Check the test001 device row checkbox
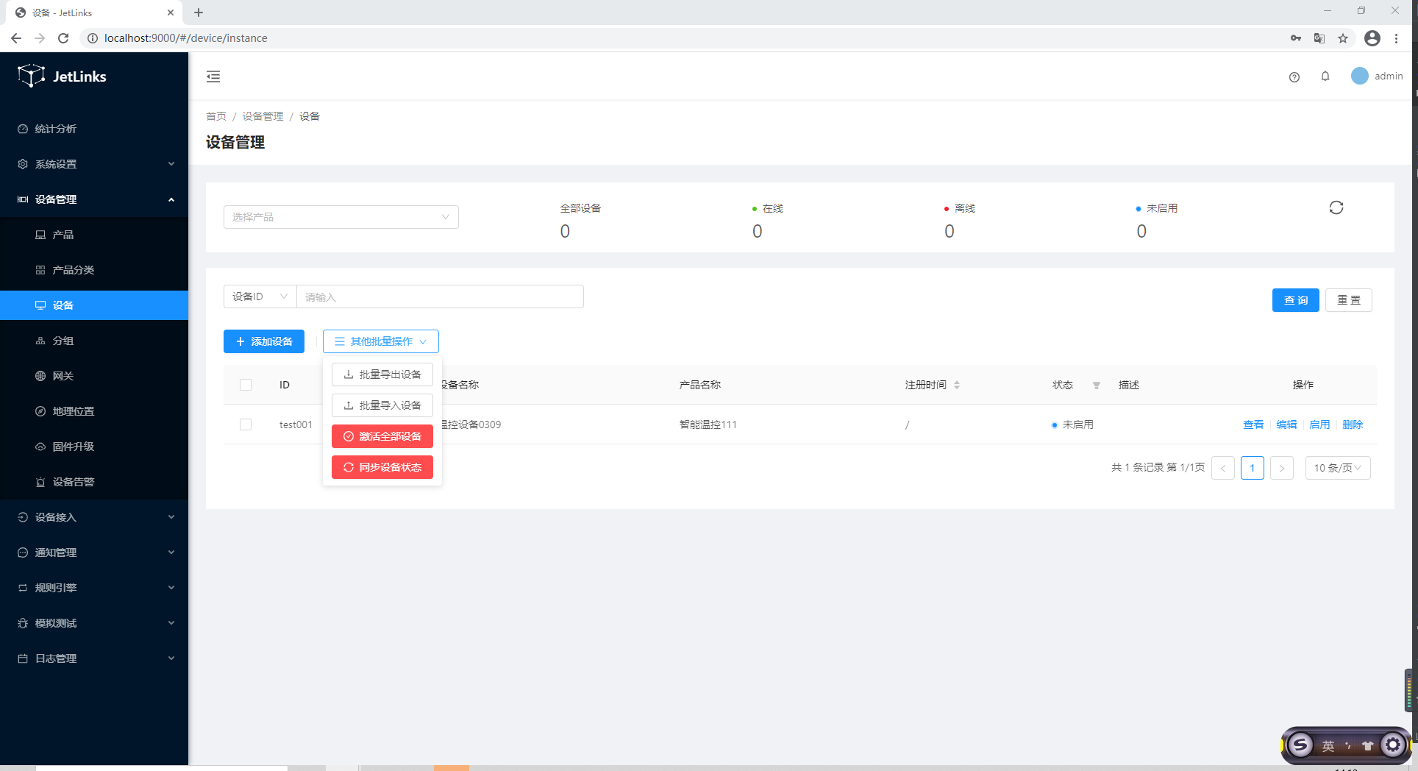The height and width of the screenshot is (771, 1418). pos(246,424)
